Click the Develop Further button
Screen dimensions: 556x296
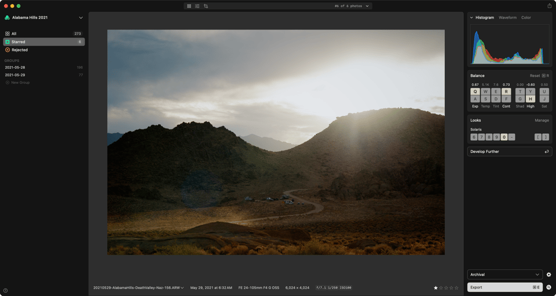point(509,152)
